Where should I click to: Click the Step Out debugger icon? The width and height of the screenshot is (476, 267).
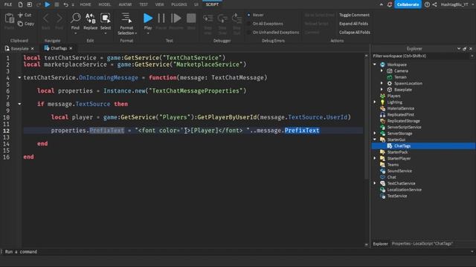tap(237, 19)
